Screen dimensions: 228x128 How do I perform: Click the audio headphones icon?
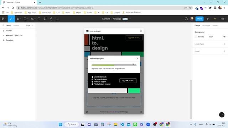[x=186, y=19]
